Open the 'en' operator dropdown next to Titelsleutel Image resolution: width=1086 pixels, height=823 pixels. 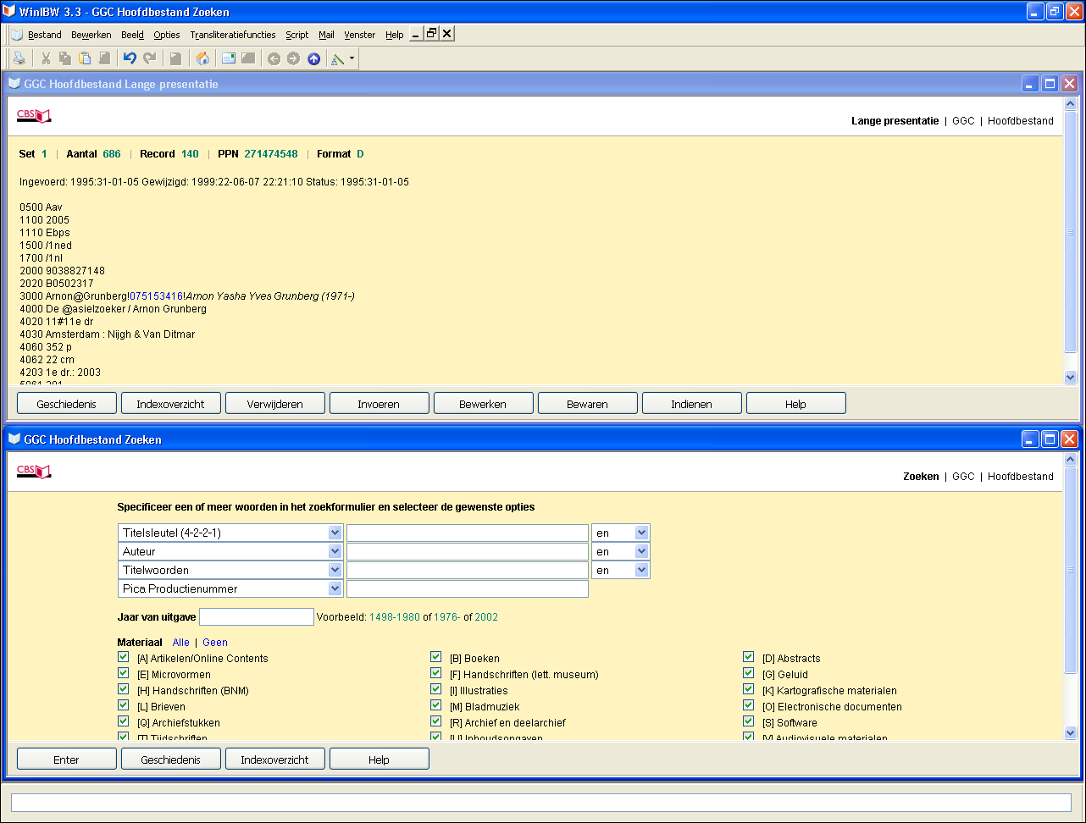641,533
